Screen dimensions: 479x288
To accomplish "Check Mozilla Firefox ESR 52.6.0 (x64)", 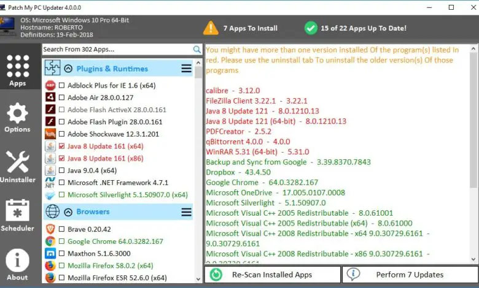I will tap(61, 278).
